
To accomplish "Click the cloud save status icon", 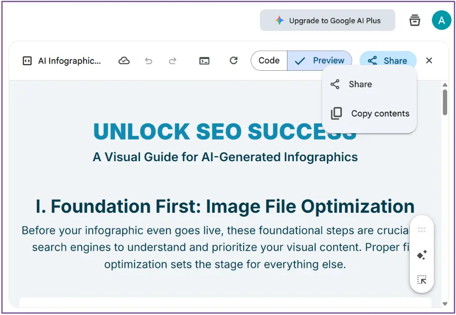I will (124, 61).
